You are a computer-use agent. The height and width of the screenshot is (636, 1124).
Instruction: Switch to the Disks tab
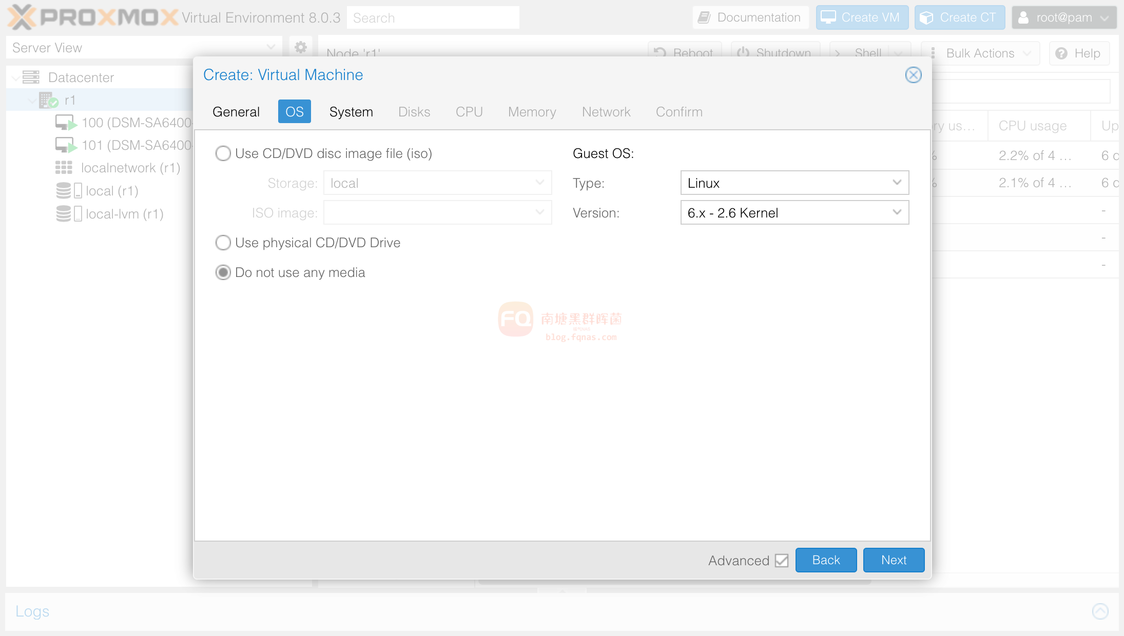tap(414, 112)
